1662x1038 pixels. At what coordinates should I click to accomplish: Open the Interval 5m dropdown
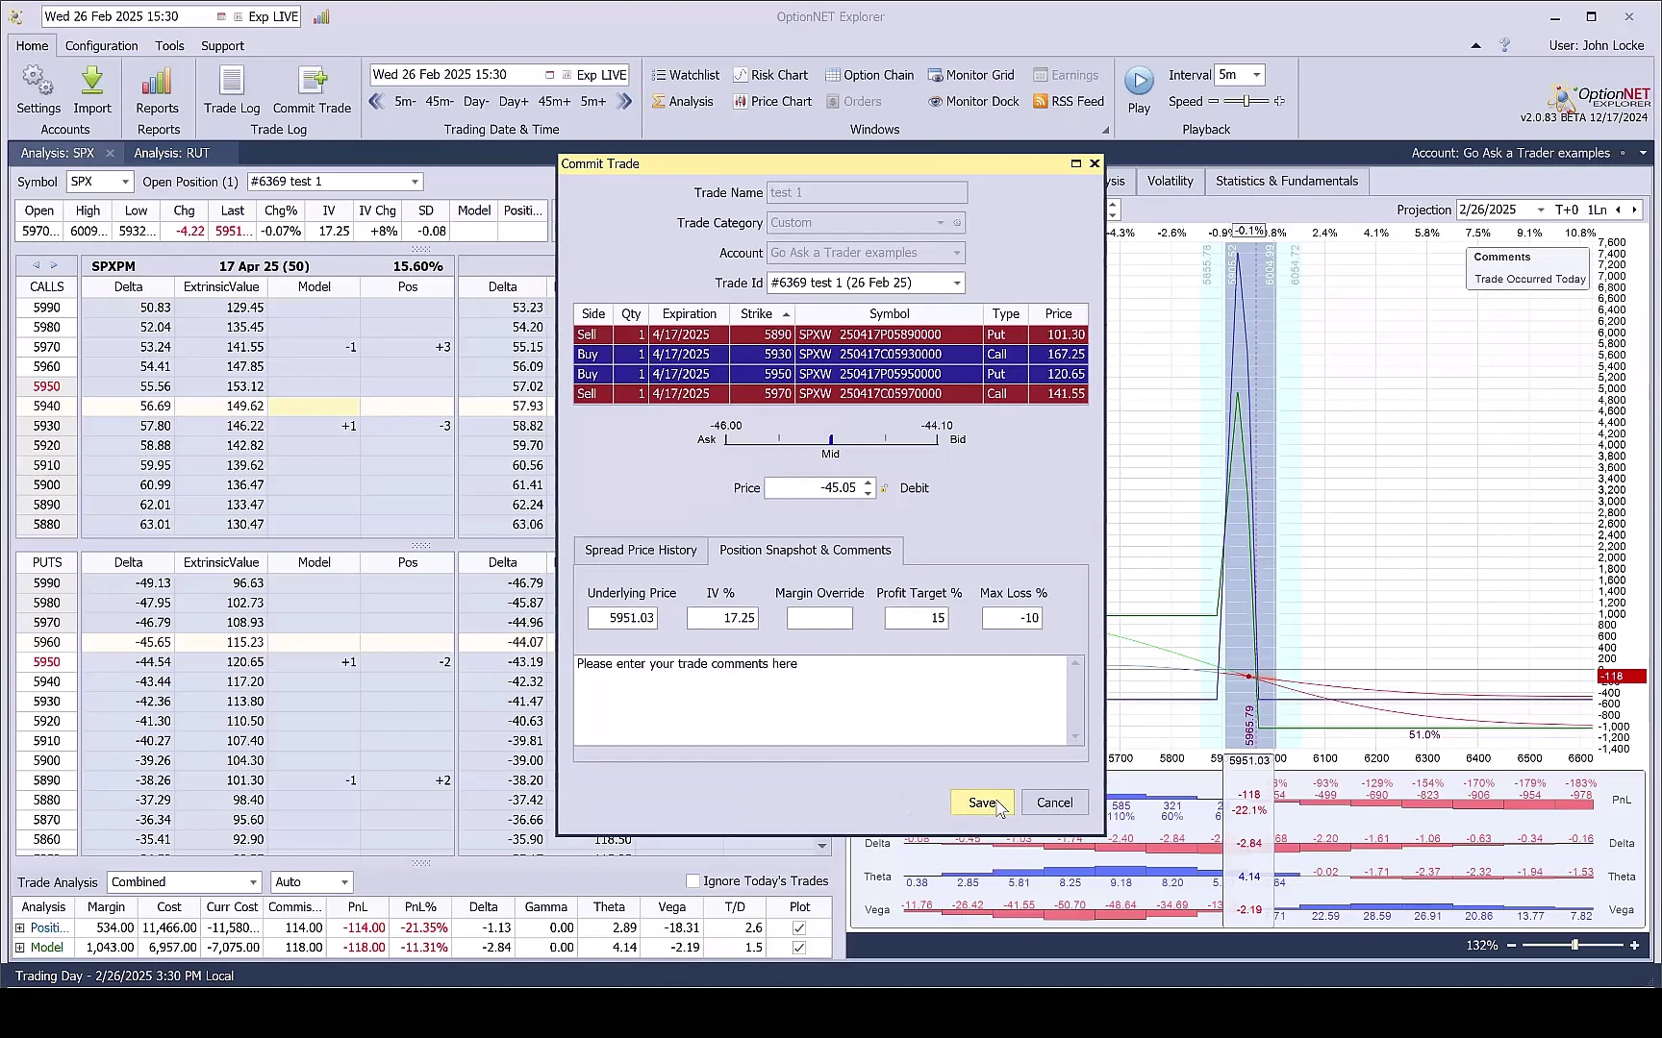(x=1256, y=75)
